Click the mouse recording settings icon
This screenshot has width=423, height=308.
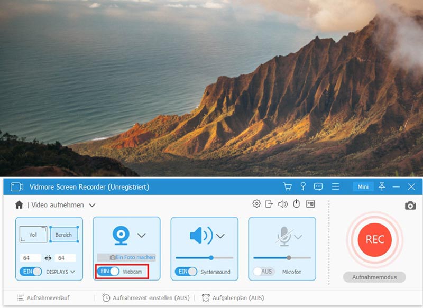(x=297, y=204)
